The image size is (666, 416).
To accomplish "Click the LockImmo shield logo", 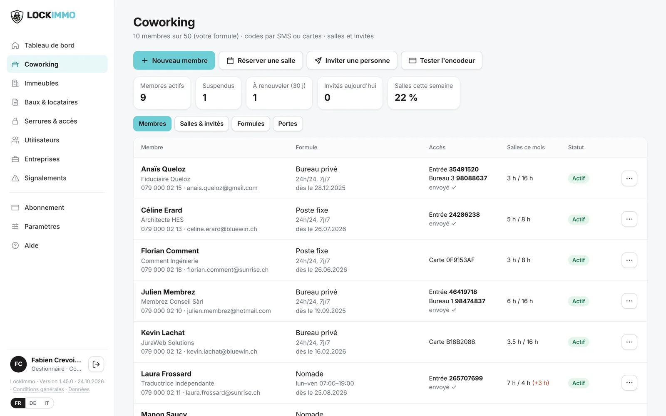I will click(x=17, y=16).
